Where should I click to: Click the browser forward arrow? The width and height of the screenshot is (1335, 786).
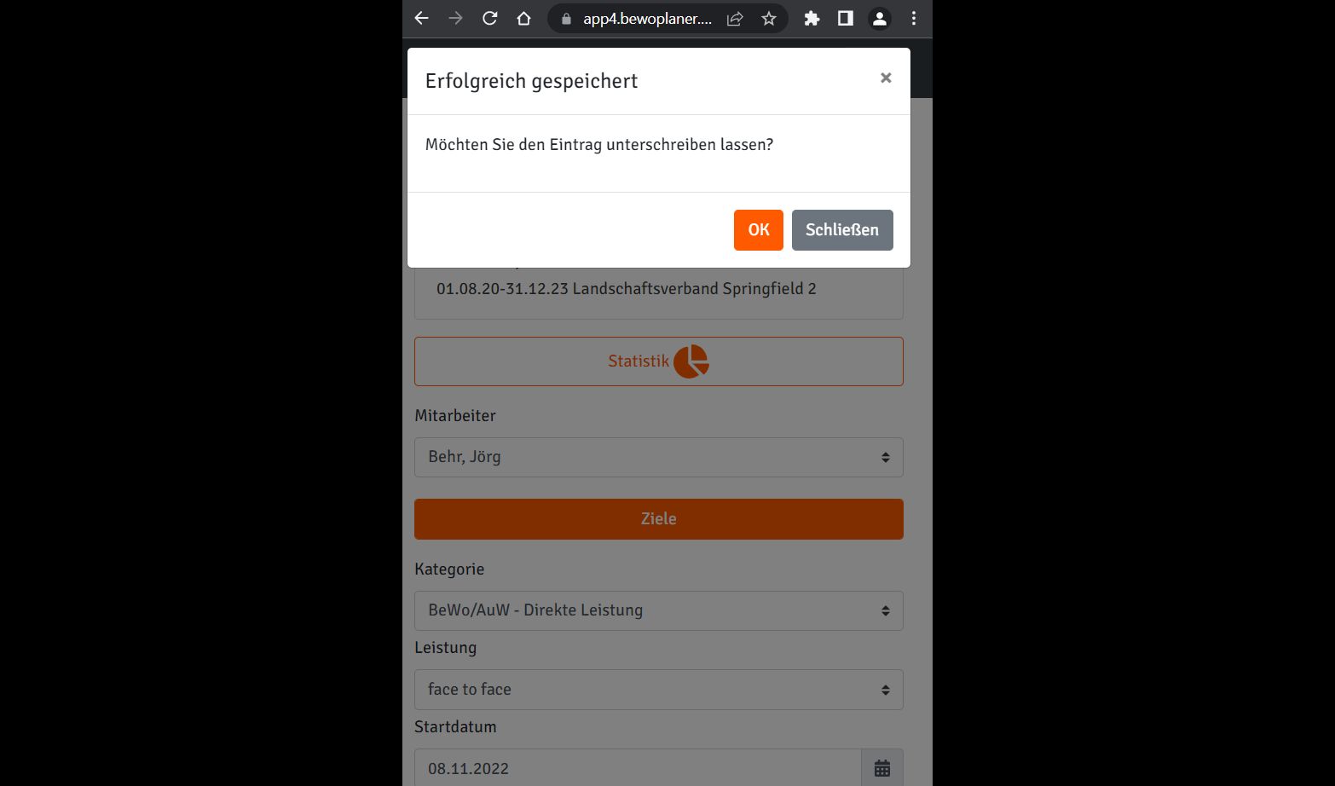coord(455,18)
